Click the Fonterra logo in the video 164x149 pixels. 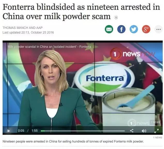tap(105, 78)
